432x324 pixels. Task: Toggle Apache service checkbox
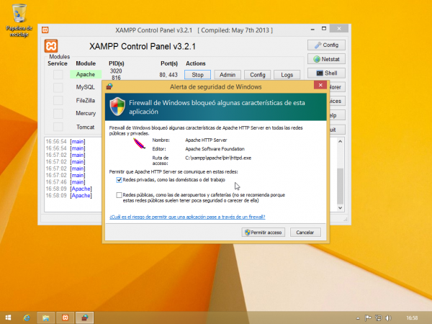[58, 74]
